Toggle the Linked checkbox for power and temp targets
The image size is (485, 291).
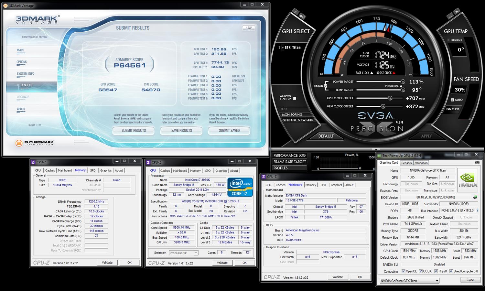click(326, 86)
